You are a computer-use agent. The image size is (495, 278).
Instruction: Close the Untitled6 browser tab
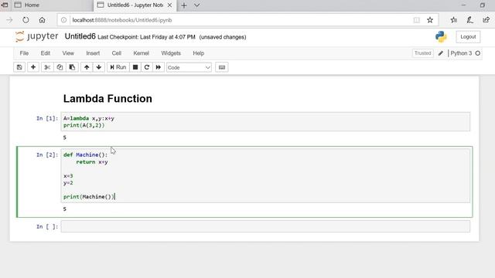tap(169, 5)
